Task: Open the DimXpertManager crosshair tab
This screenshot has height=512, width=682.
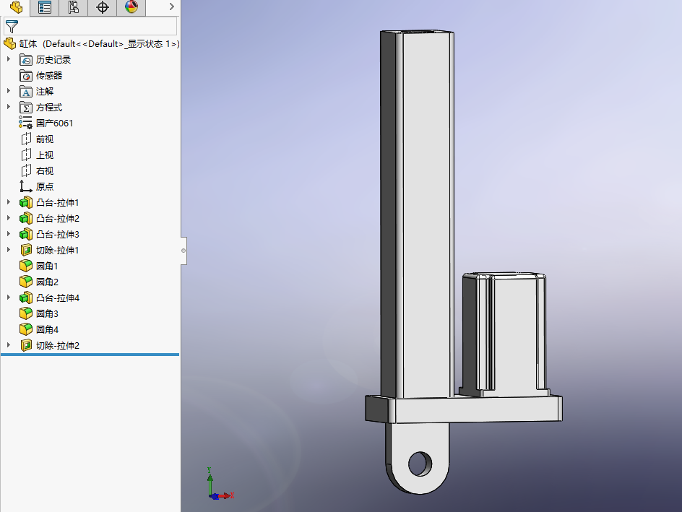Action: tap(102, 8)
